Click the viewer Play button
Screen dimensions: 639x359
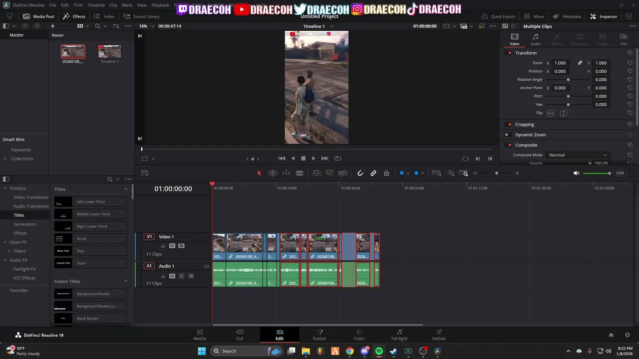pos(314,159)
